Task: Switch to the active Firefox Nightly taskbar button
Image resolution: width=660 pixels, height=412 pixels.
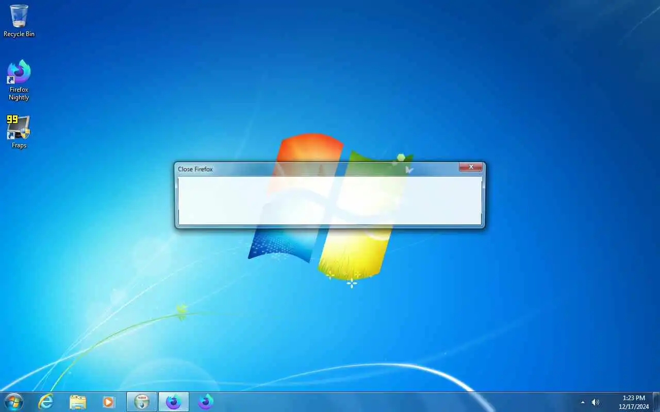Action: pyautogui.click(x=174, y=402)
